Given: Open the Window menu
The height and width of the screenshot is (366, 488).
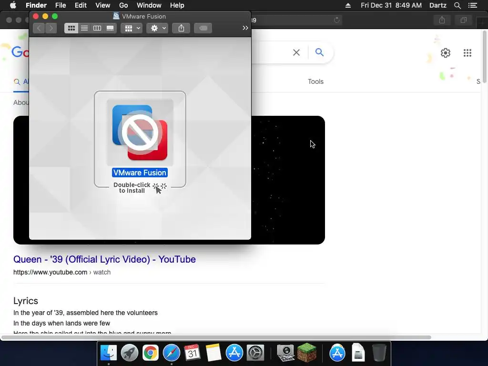Looking at the screenshot, I should (x=149, y=5).
